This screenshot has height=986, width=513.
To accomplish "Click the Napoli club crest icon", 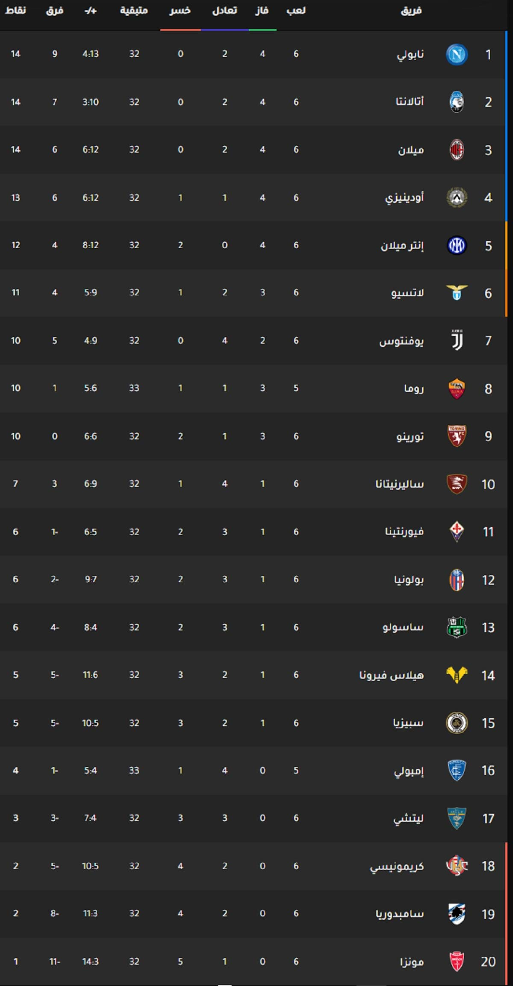I will click(x=456, y=54).
